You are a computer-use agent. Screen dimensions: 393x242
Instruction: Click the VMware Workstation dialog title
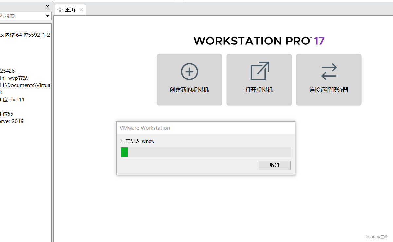(145, 128)
